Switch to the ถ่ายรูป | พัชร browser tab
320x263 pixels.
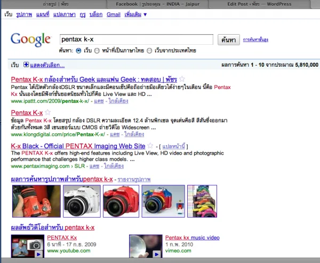pos(56,4)
